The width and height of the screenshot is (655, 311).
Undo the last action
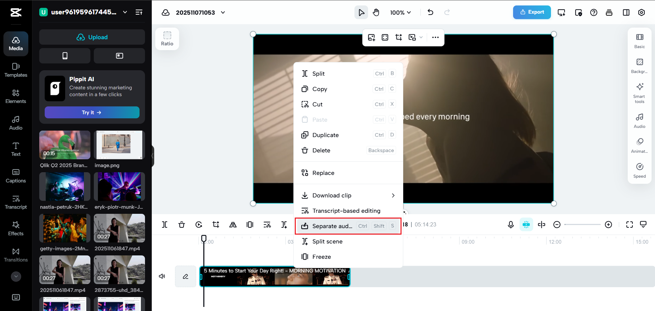click(x=431, y=12)
